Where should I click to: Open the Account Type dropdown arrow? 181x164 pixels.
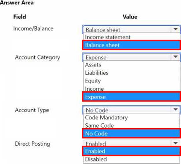(x=175, y=110)
